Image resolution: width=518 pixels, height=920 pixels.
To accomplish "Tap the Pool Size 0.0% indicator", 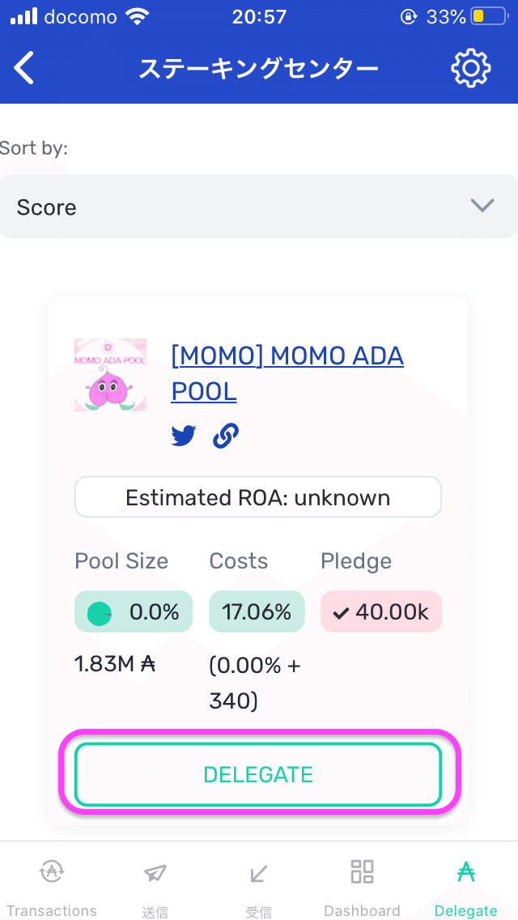I will [134, 611].
